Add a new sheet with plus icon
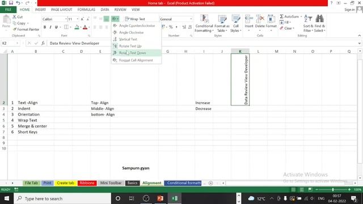The width and height of the screenshot is (363, 204). 210,183
